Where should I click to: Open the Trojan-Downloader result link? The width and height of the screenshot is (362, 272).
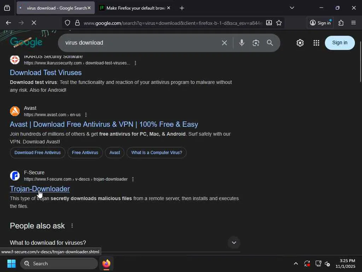(40, 189)
